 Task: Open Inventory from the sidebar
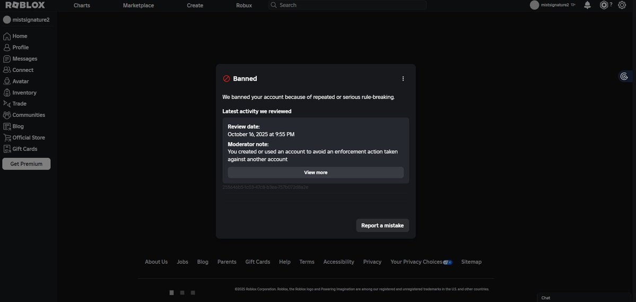point(20,92)
